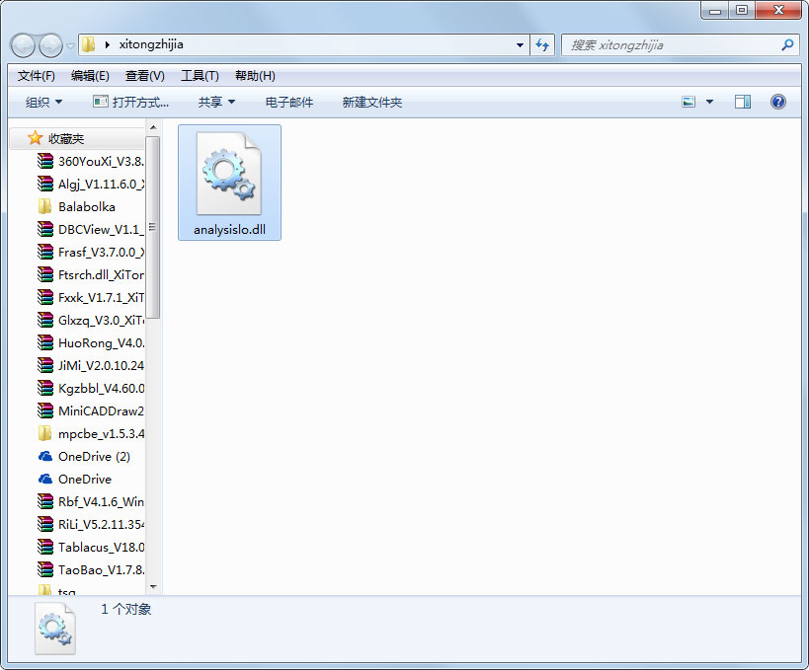Click the Balabolka folder icon
The height and width of the screenshot is (670, 809).
44,206
